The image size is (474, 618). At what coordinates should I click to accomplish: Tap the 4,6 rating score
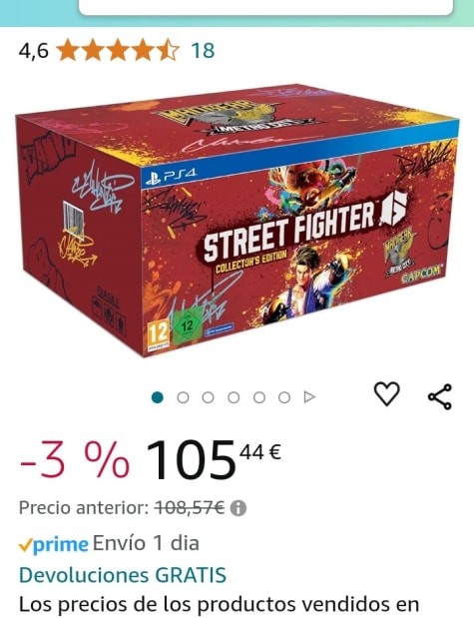[34, 51]
